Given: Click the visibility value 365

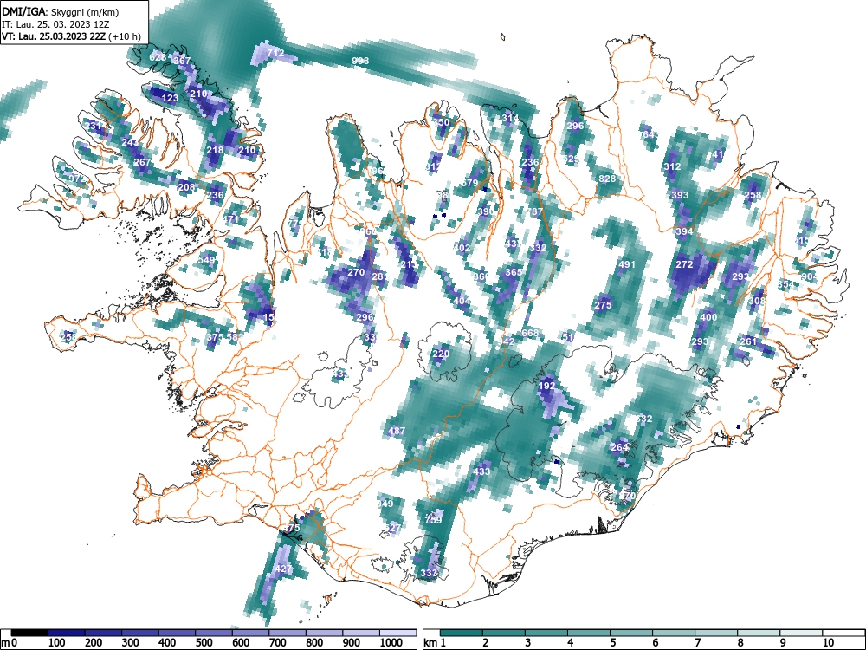Looking at the screenshot, I should pos(514,272).
